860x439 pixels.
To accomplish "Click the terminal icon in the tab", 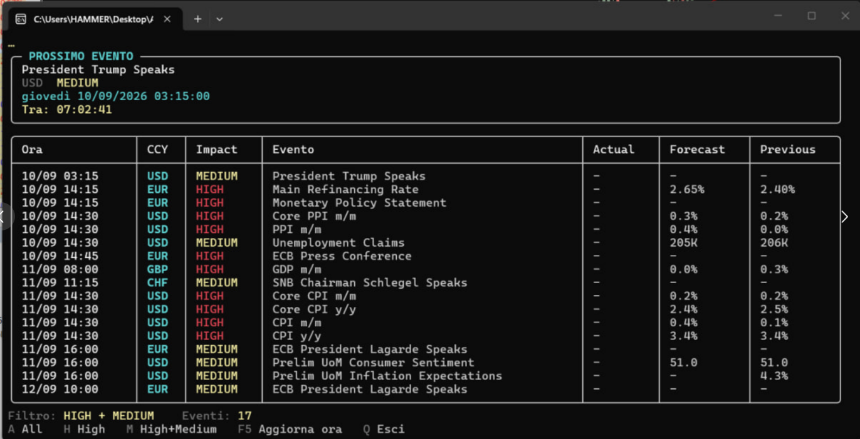I will [x=21, y=19].
